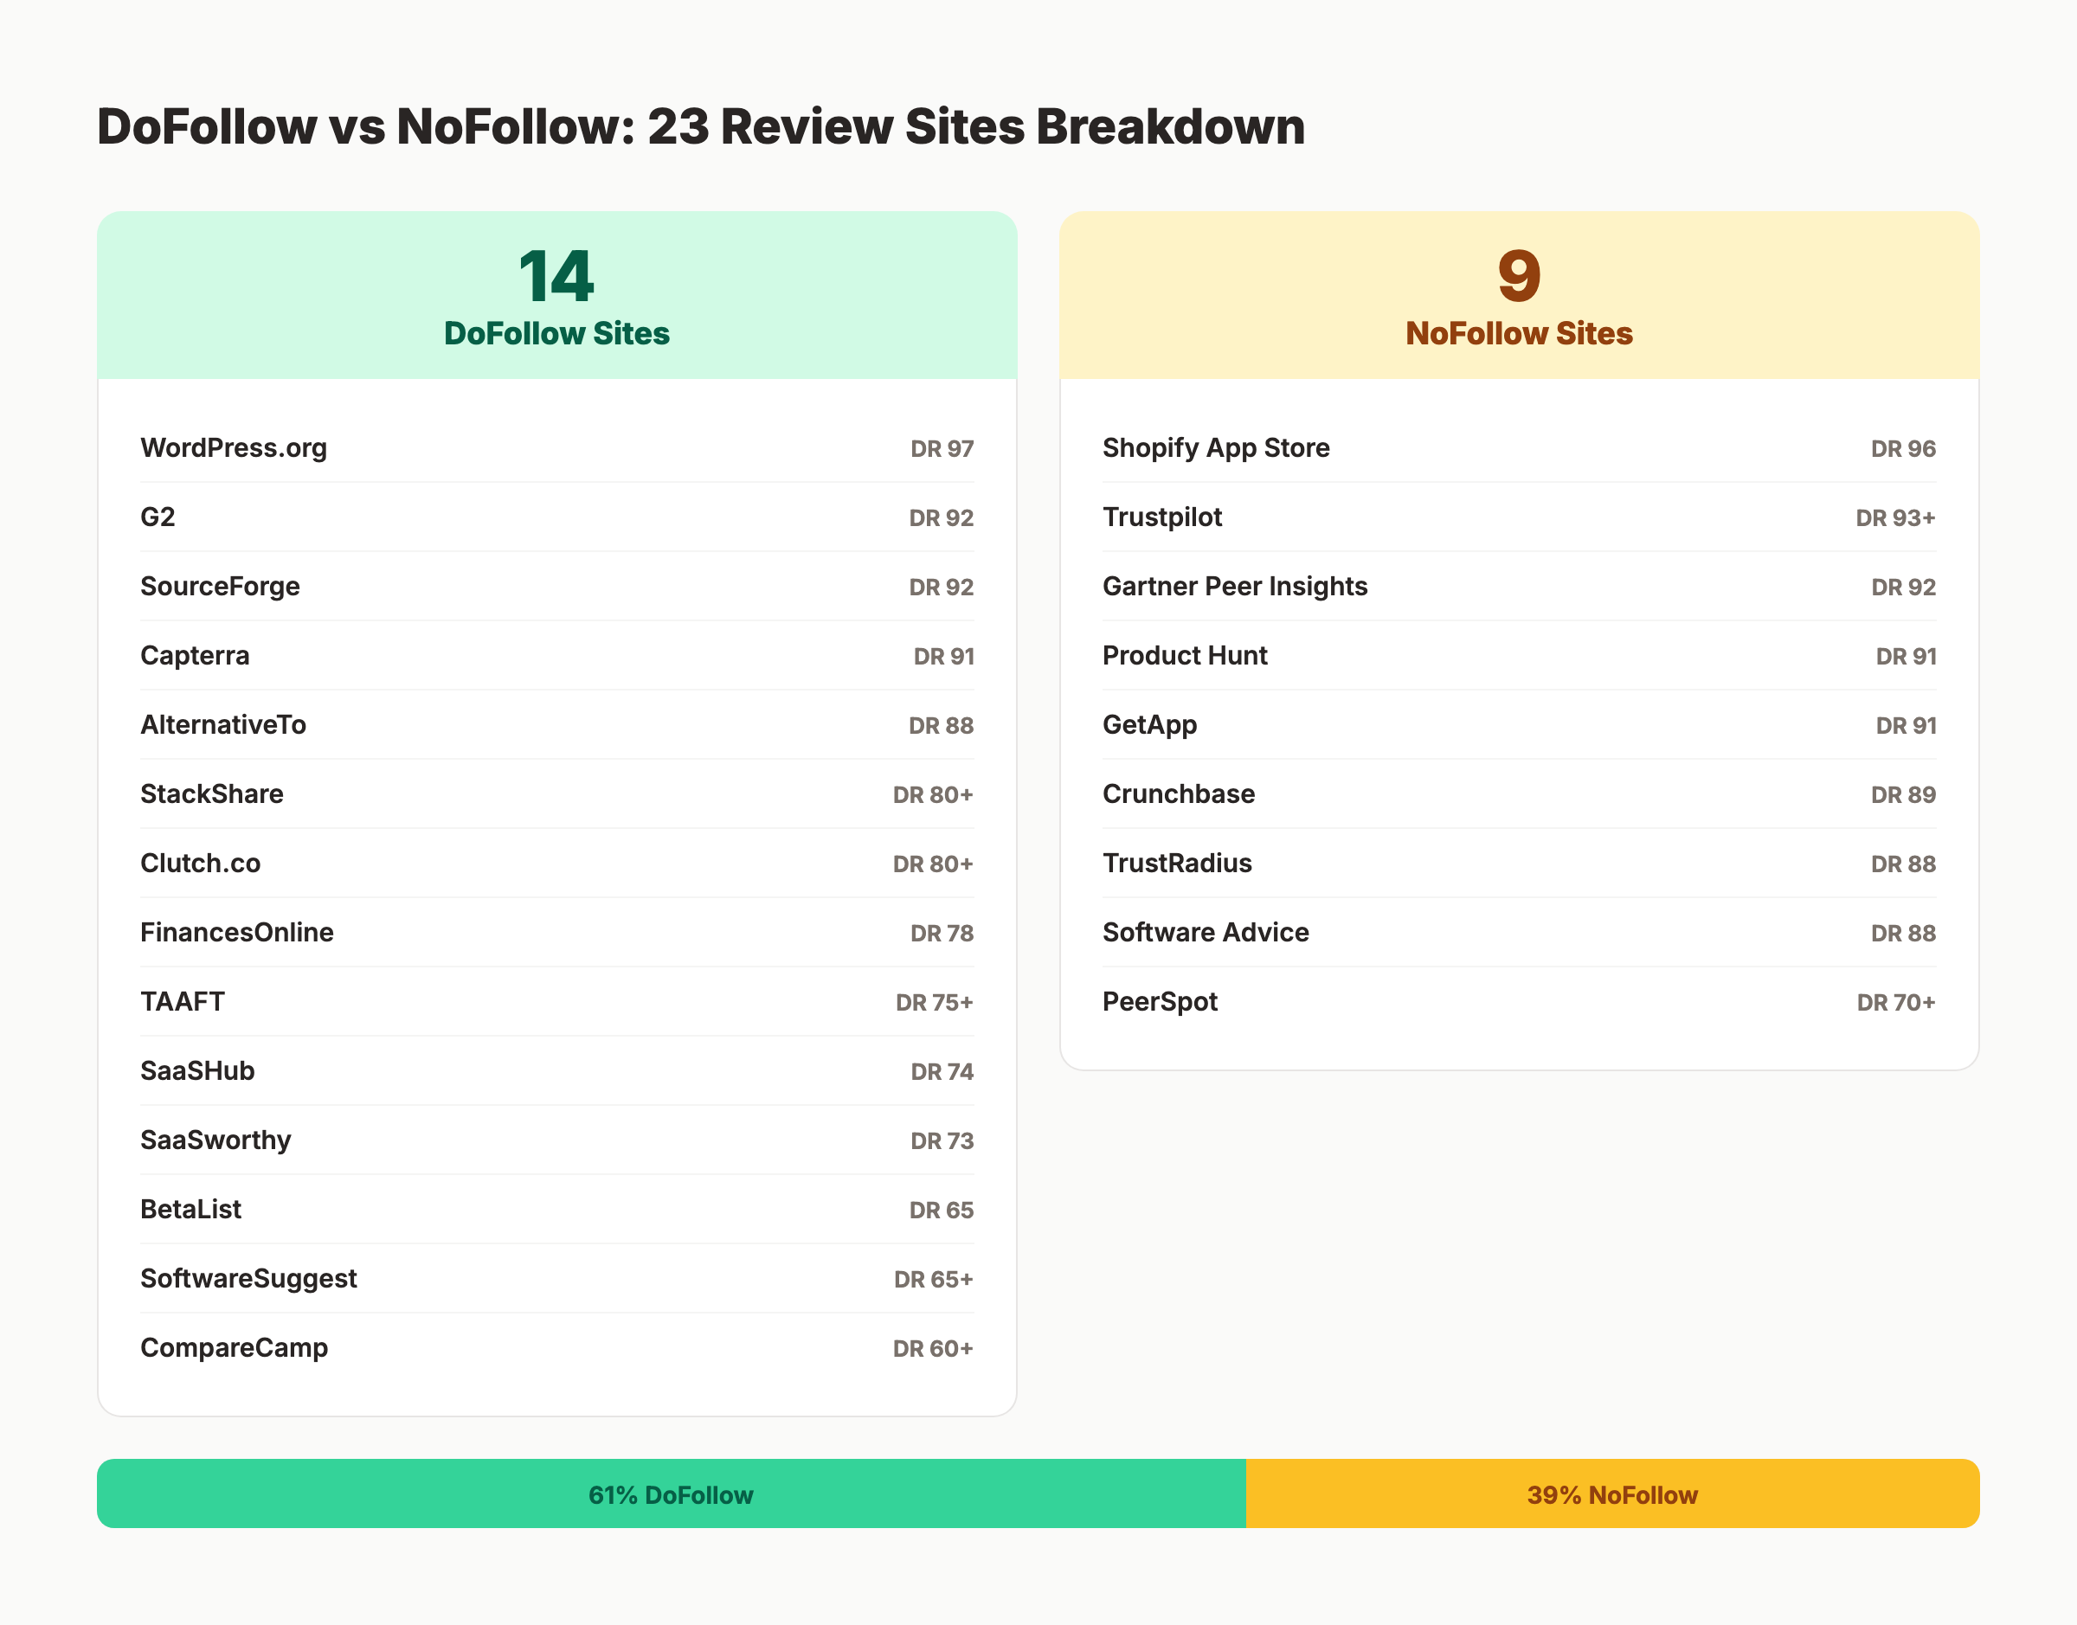Click the TrustRadius row
The width and height of the screenshot is (2077, 1625).
(x=1177, y=863)
